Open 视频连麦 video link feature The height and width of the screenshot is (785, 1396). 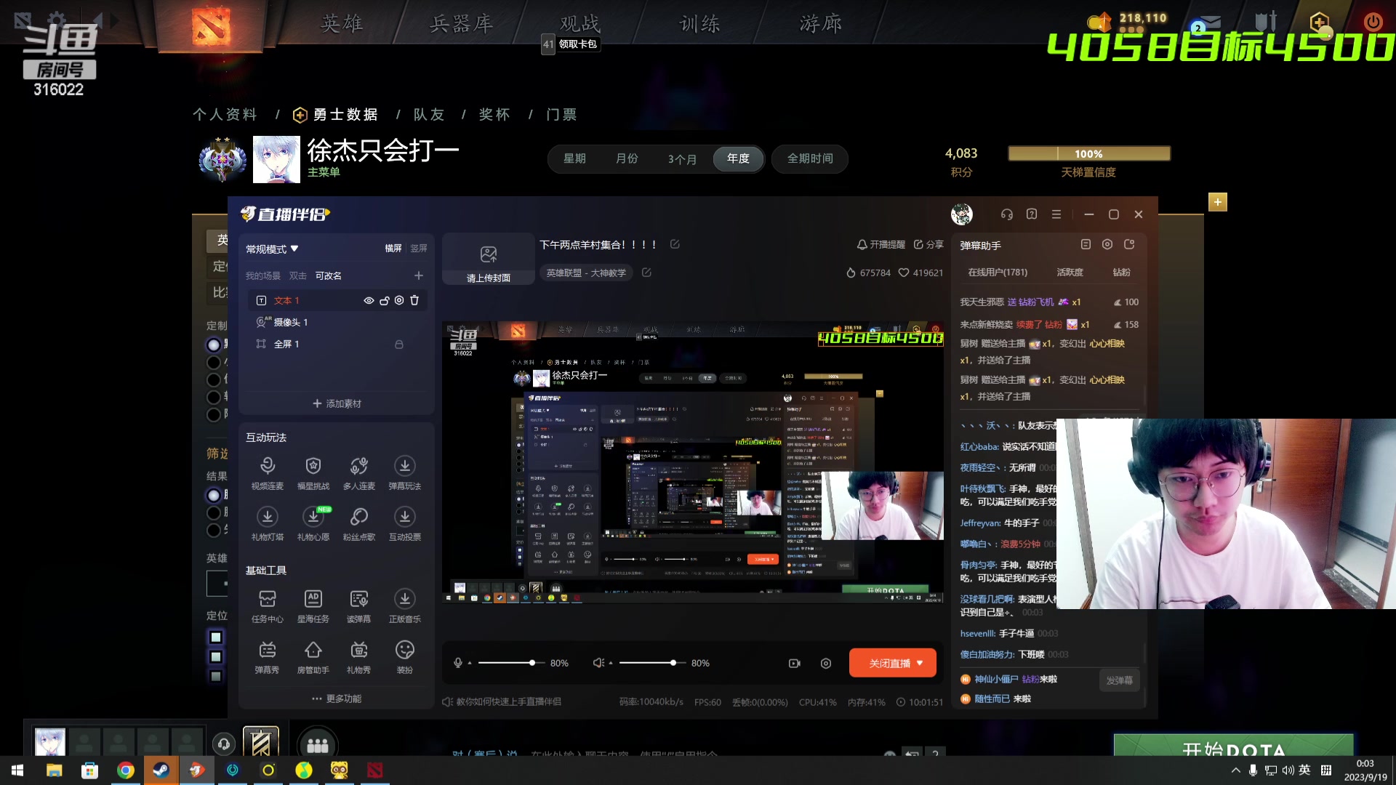(267, 472)
